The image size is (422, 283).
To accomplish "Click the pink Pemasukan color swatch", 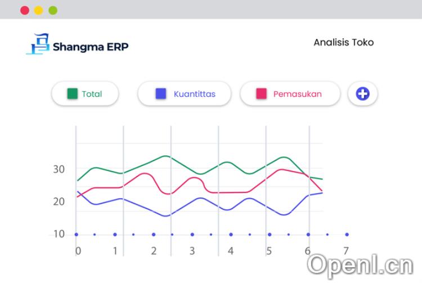I will (261, 94).
